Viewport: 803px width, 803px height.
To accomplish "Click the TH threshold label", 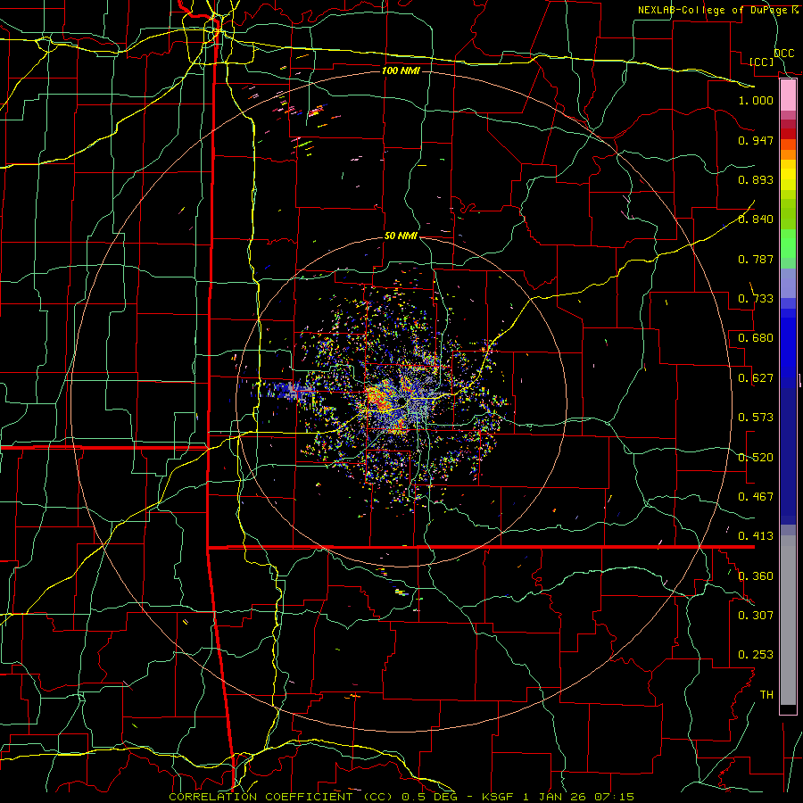I will tap(766, 694).
